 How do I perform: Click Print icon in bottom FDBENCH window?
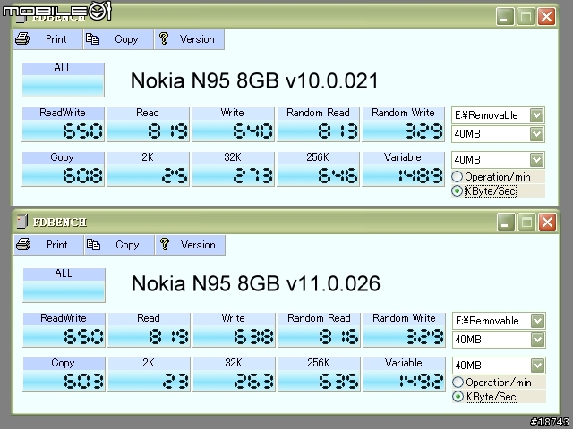click(23, 244)
